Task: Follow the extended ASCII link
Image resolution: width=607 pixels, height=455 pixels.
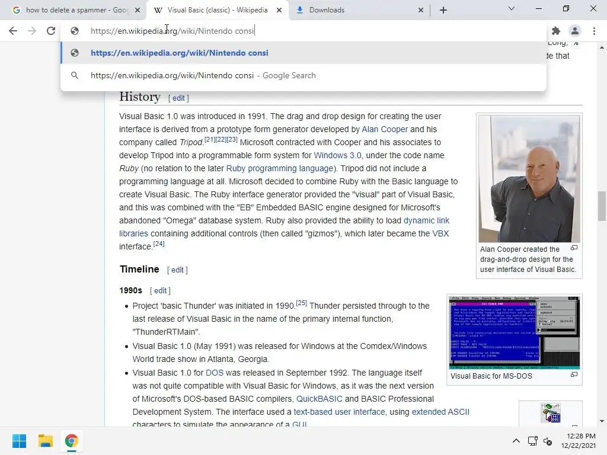Action: [440, 412]
